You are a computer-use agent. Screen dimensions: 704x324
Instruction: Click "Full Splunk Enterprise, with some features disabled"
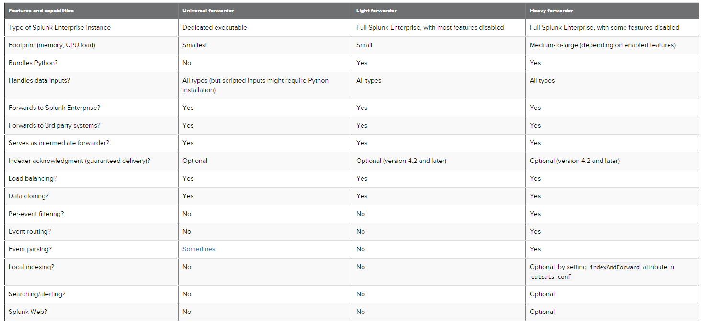[604, 27]
